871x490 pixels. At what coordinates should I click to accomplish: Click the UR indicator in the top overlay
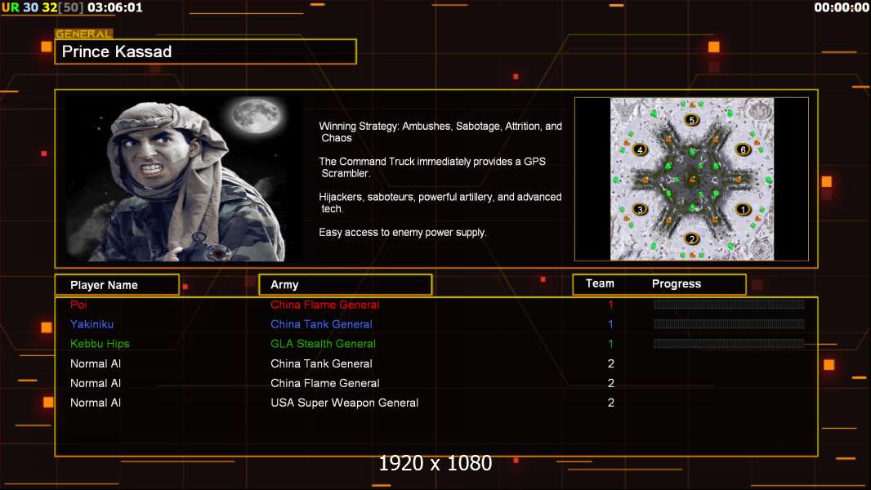click(x=10, y=7)
